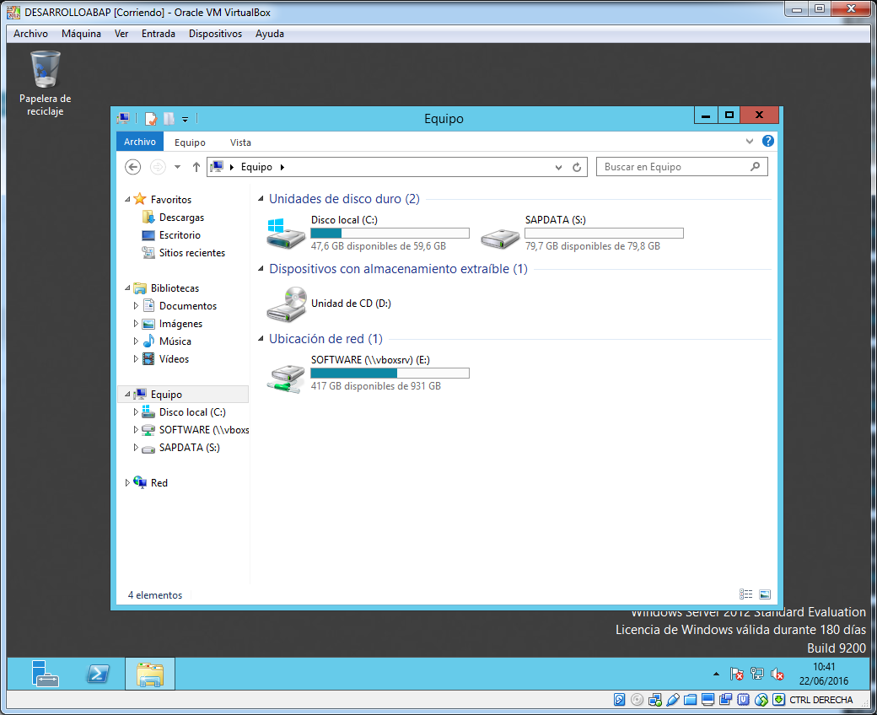Image resolution: width=877 pixels, height=715 pixels.
Task: Go up one level with the up arrow
Action: click(x=196, y=167)
